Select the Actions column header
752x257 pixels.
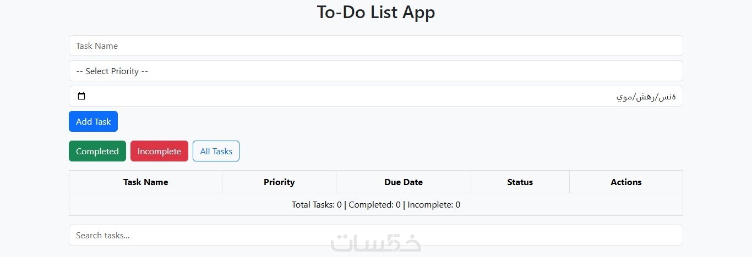click(x=626, y=182)
